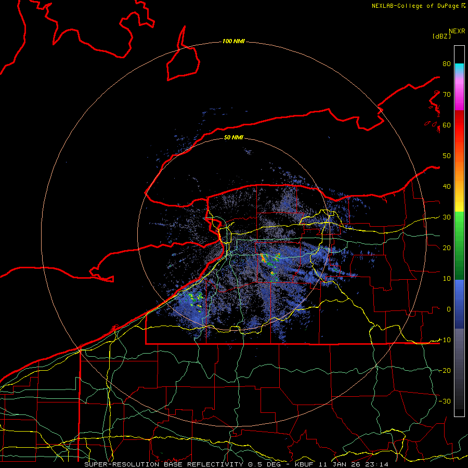Click the green segment of the reflectivity color bar

click(459, 245)
